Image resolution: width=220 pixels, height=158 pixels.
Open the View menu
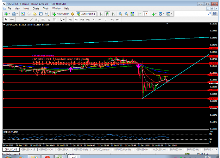click(x=17, y=8)
